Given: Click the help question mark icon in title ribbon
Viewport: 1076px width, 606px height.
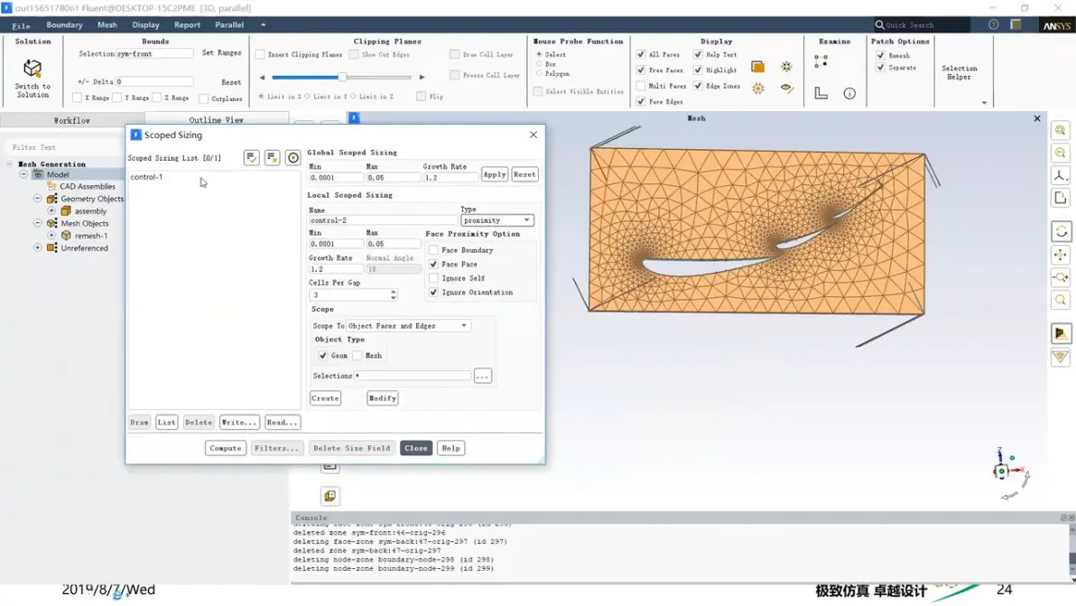Looking at the screenshot, I should 993,24.
